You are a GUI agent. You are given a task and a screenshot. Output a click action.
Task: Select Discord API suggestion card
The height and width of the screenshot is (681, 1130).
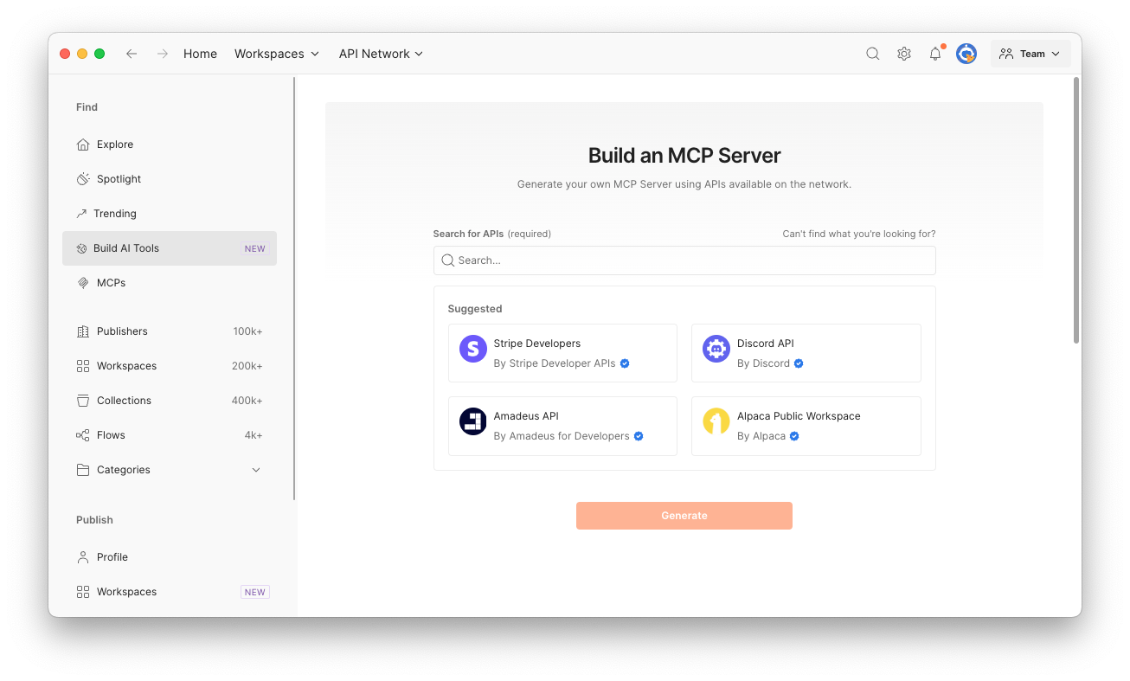click(806, 353)
